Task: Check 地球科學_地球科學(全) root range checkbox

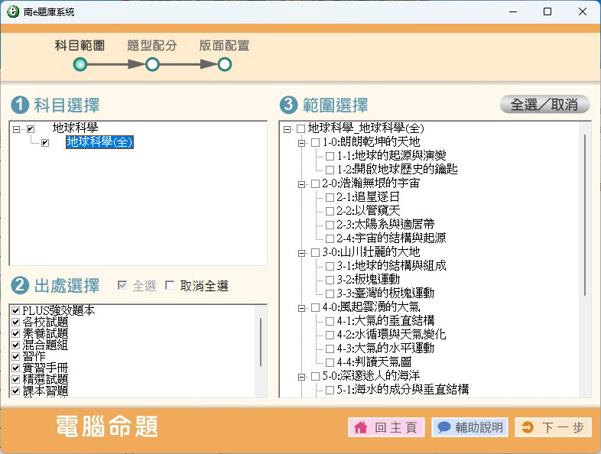Action: [x=301, y=128]
